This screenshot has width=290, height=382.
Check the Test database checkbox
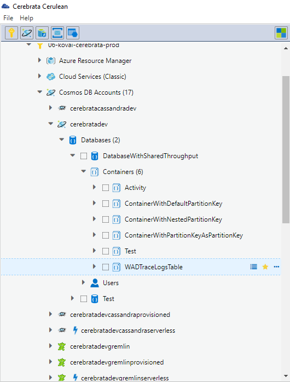84,299
